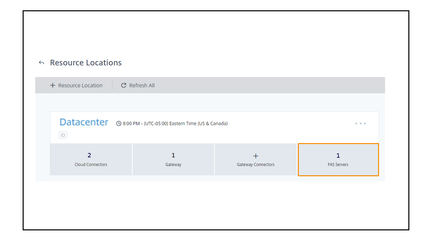Click the number 1 above Gateway

[173, 155]
